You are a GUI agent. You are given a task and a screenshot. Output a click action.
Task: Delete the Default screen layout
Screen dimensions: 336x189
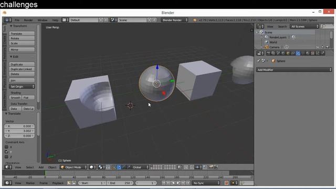[106, 20]
